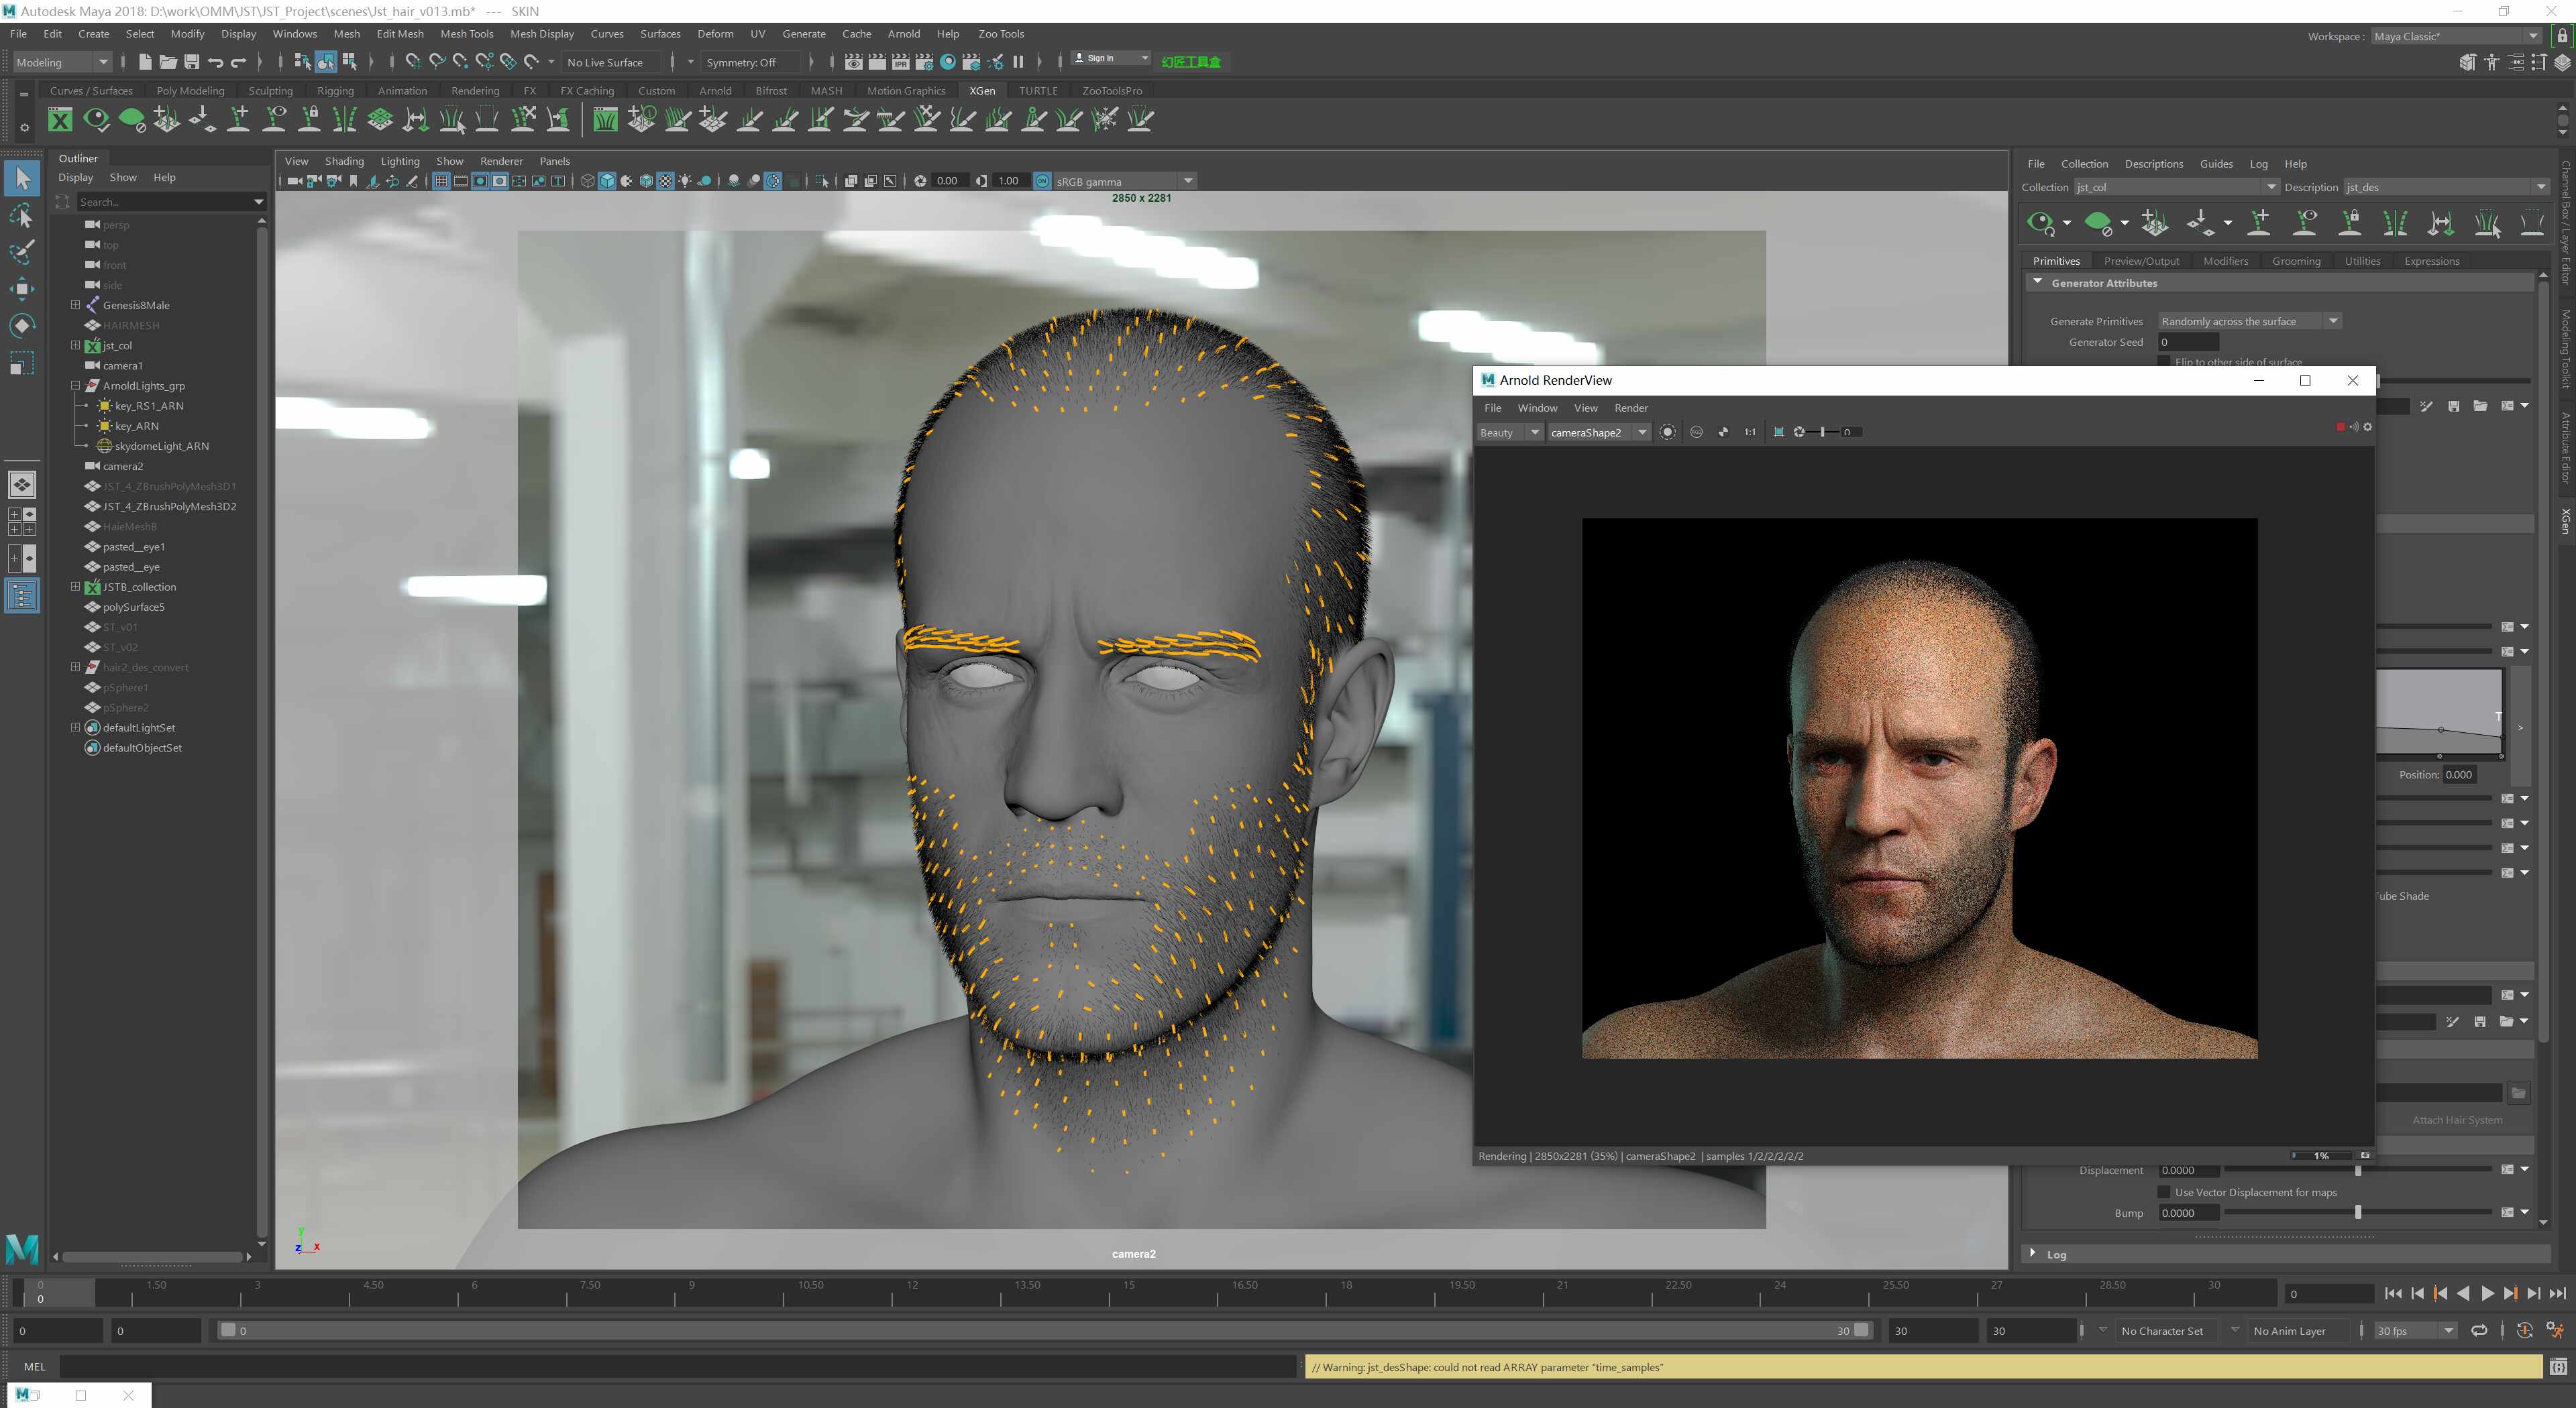Click the MEL script language label
Viewport: 2576px width, 1408px height.
click(35, 1366)
